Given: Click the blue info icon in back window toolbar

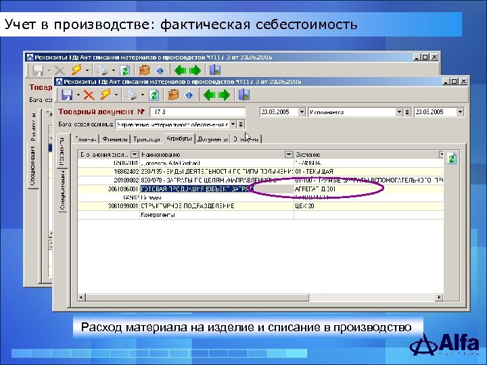Looking at the screenshot, I should pos(160,70).
